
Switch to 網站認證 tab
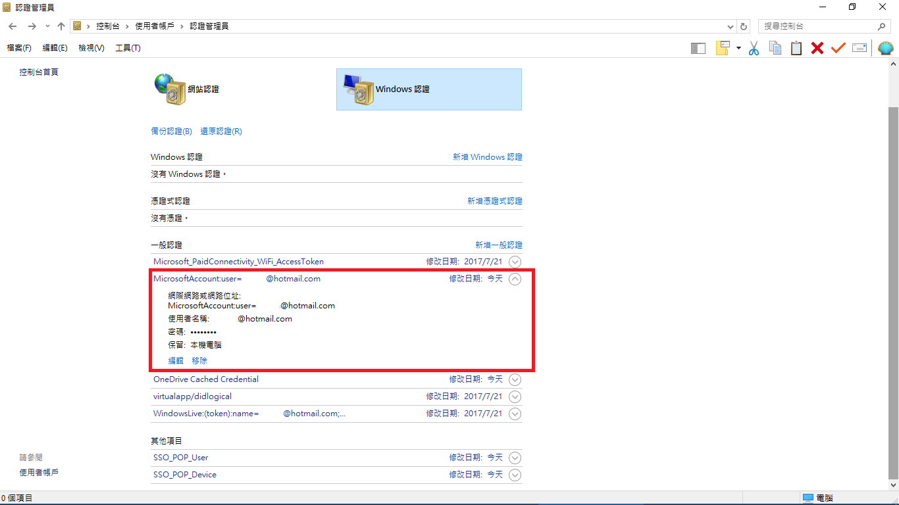point(203,89)
